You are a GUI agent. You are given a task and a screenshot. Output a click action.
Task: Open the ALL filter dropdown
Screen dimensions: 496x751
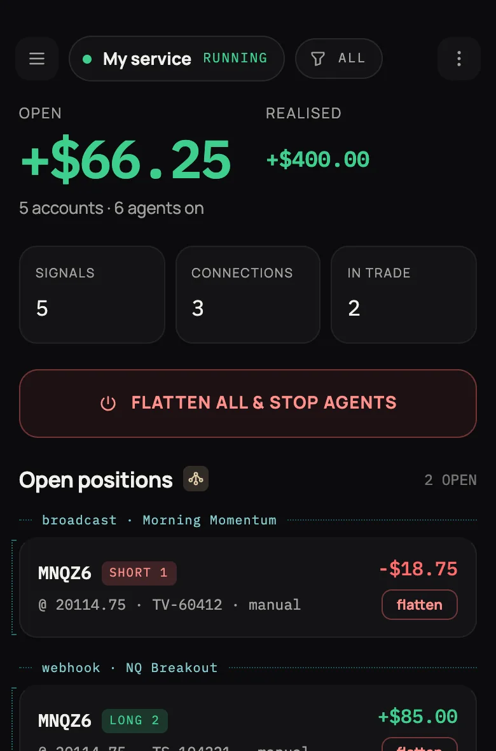coord(339,59)
